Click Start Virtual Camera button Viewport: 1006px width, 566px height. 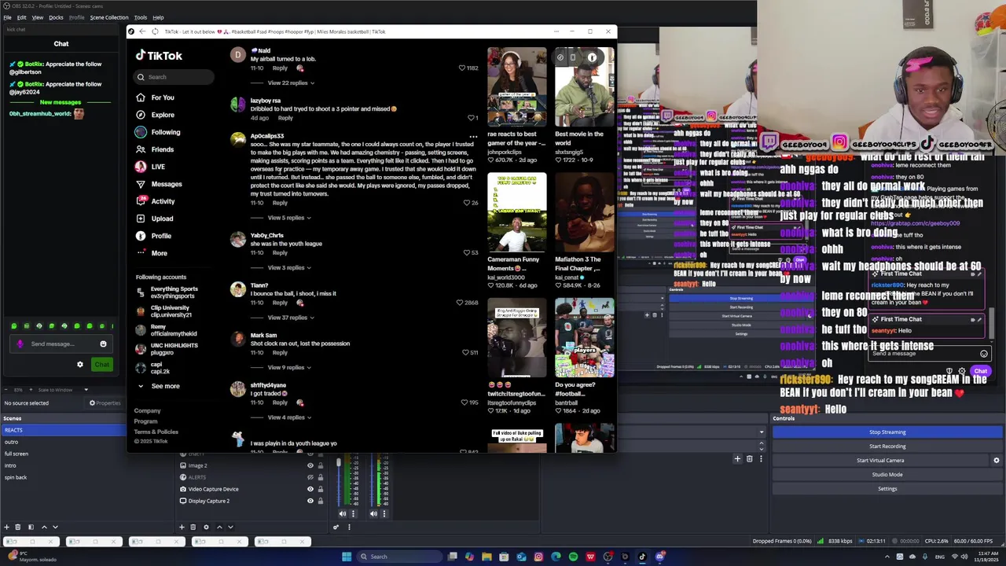[x=880, y=461]
